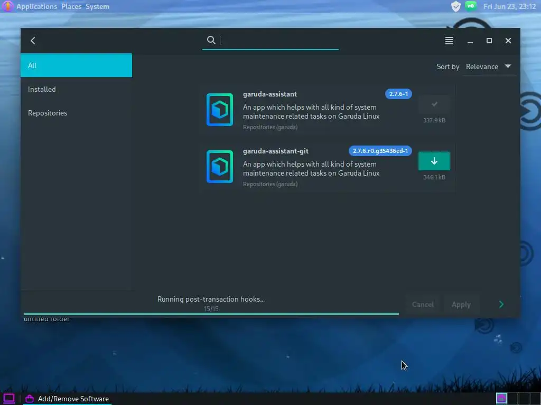
Task: Click the green tray indicator icon
Action: tap(471, 6)
